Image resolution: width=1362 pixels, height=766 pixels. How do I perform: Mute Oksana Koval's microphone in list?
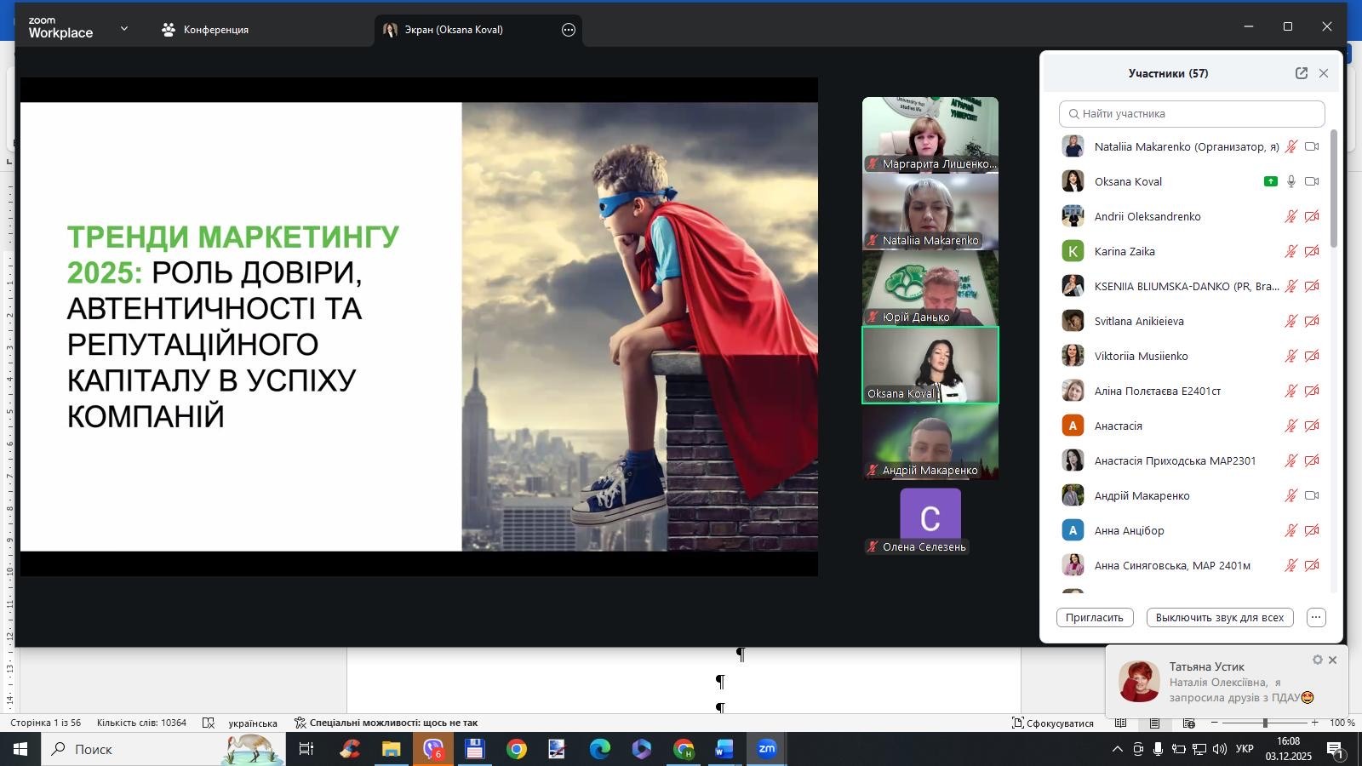(x=1291, y=181)
